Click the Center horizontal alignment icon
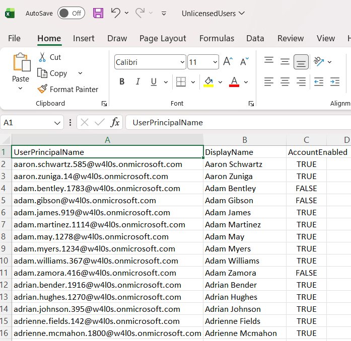 point(285,81)
